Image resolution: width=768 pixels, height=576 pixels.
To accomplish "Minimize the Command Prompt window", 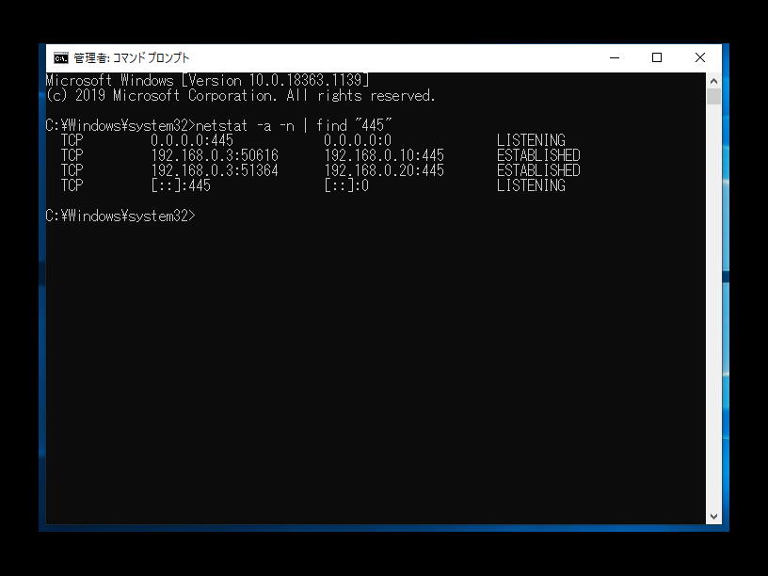I will (x=615, y=57).
